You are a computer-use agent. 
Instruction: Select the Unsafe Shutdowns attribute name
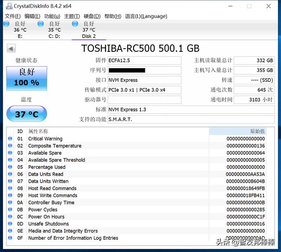48,224
